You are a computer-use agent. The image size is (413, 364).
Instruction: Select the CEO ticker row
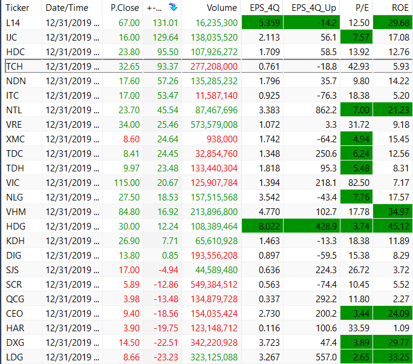tap(15, 313)
